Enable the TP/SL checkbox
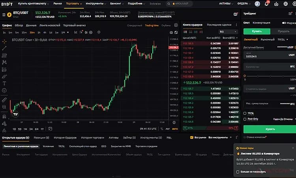 pos(245,113)
